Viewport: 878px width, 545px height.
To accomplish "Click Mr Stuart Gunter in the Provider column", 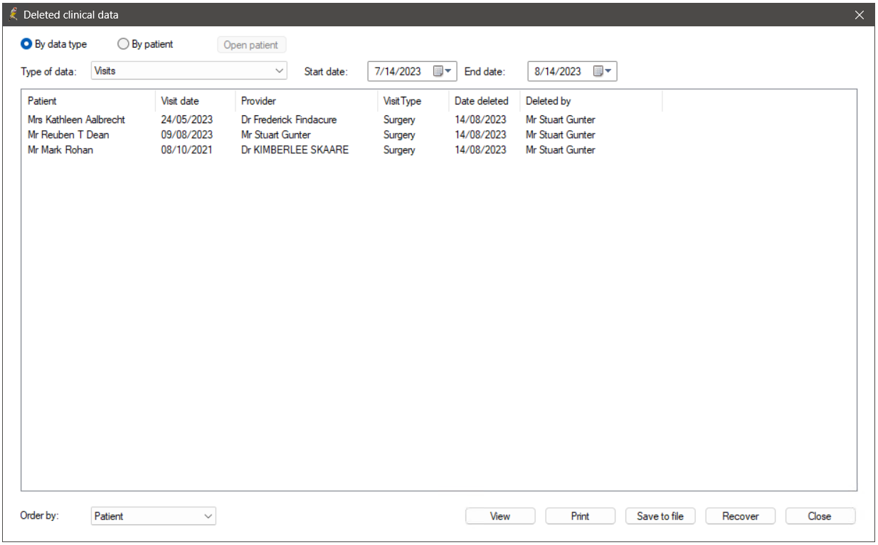I will coord(276,134).
